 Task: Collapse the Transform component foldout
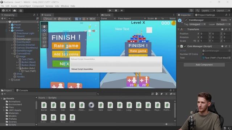pos(178,29)
